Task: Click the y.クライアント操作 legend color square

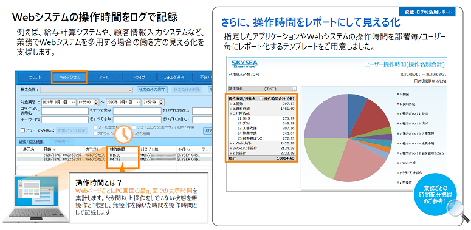Action: (x=397, y=173)
